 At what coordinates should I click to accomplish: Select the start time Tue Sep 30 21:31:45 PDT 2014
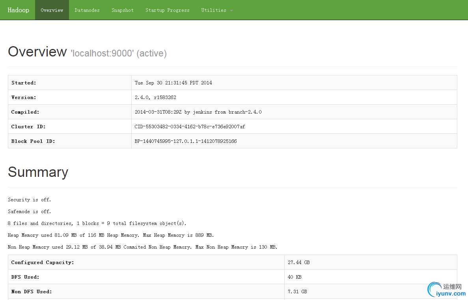[173, 83]
